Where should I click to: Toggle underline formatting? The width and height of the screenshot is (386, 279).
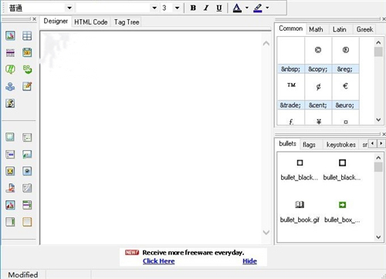[219, 8]
